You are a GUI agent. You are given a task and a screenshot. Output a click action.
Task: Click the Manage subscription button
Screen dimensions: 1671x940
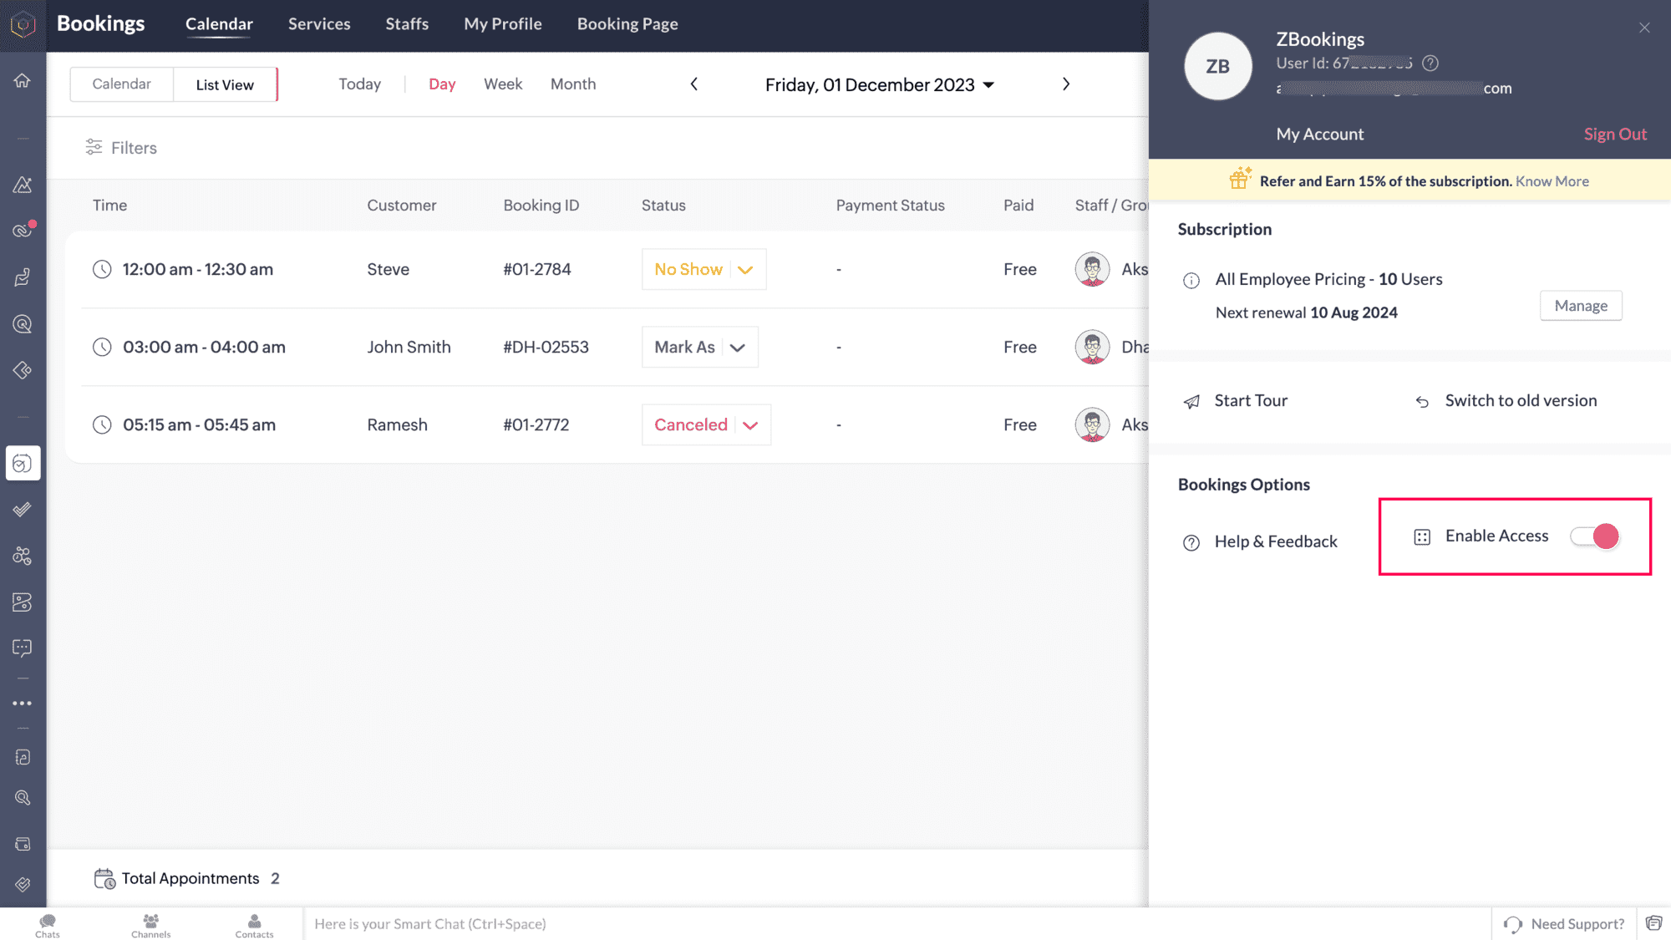pos(1581,306)
